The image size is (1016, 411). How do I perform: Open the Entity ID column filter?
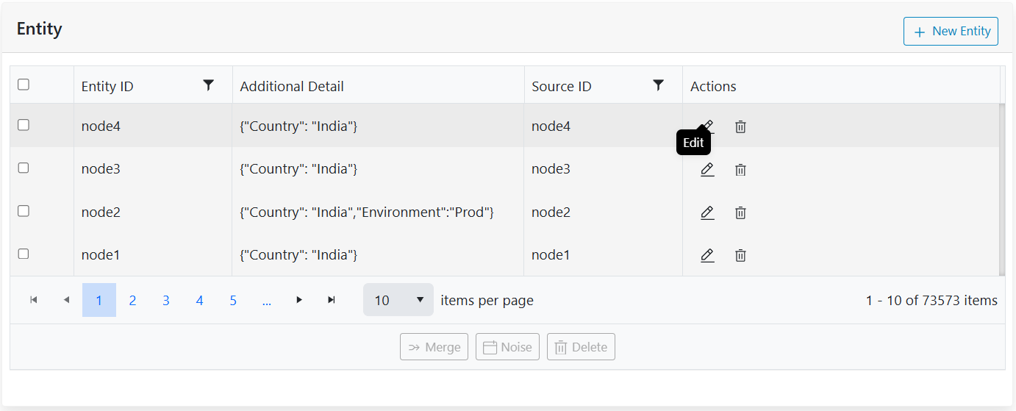pyautogui.click(x=209, y=85)
